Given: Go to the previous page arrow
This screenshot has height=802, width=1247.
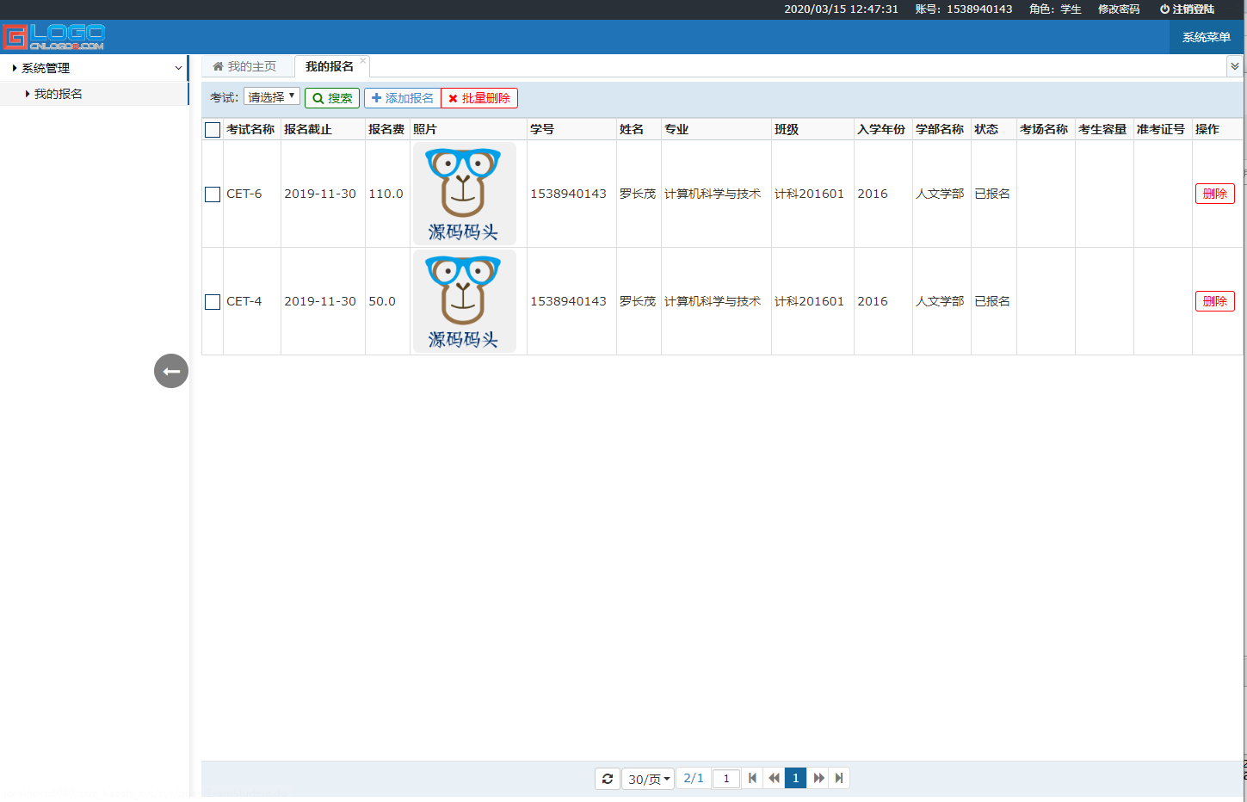Looking at the screenshot, I should (774, 779).
